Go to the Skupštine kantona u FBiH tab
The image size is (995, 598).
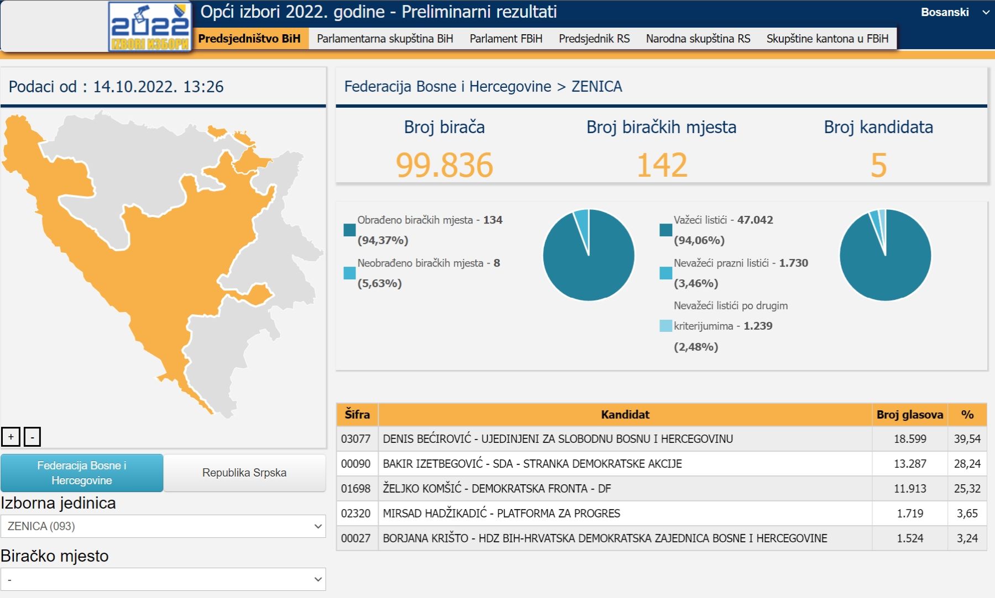point(827,39)
